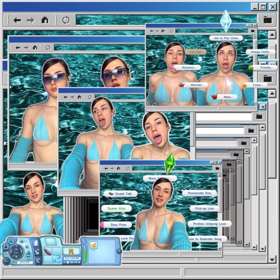Switch to Live mode in Sims panel

tap(36, 243)
